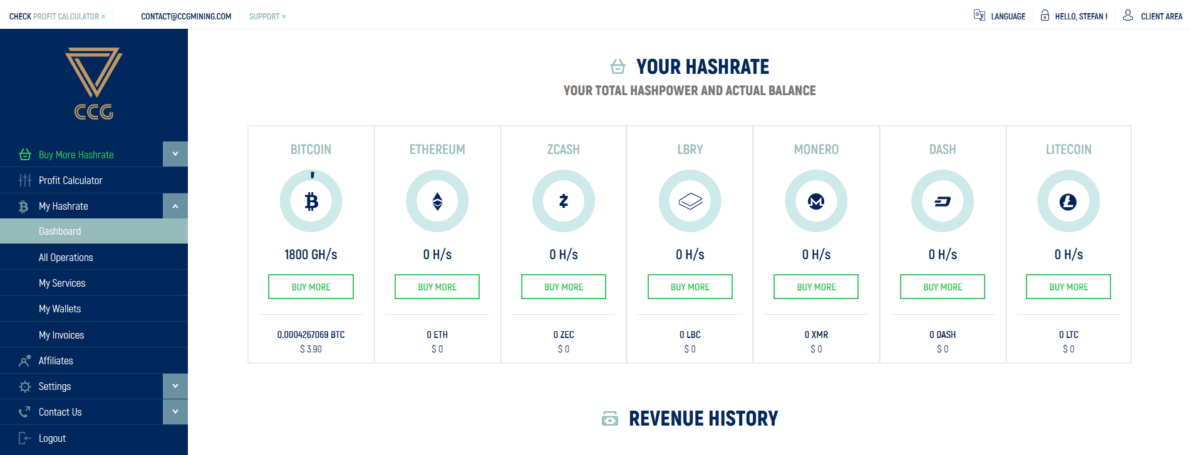This screenshot has height=455, width=1190.
Task: Click the LBRY coin icon
Action: coord(690,202)
